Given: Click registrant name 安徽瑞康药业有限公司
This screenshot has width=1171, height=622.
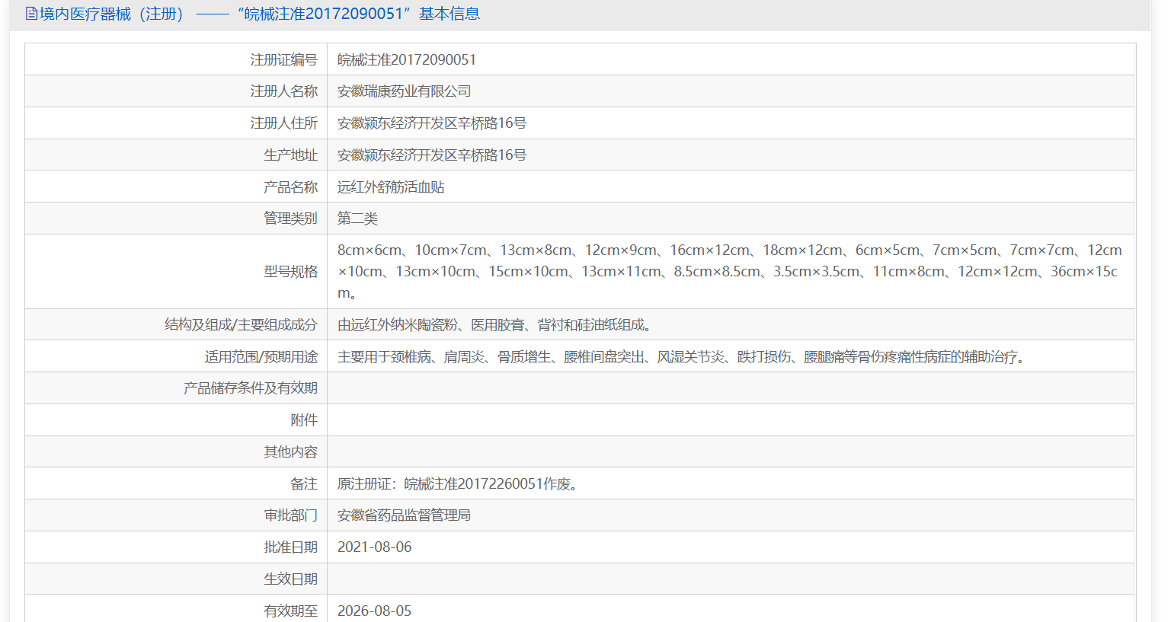Looking at the screenshot, I should (x=405, y=91).
